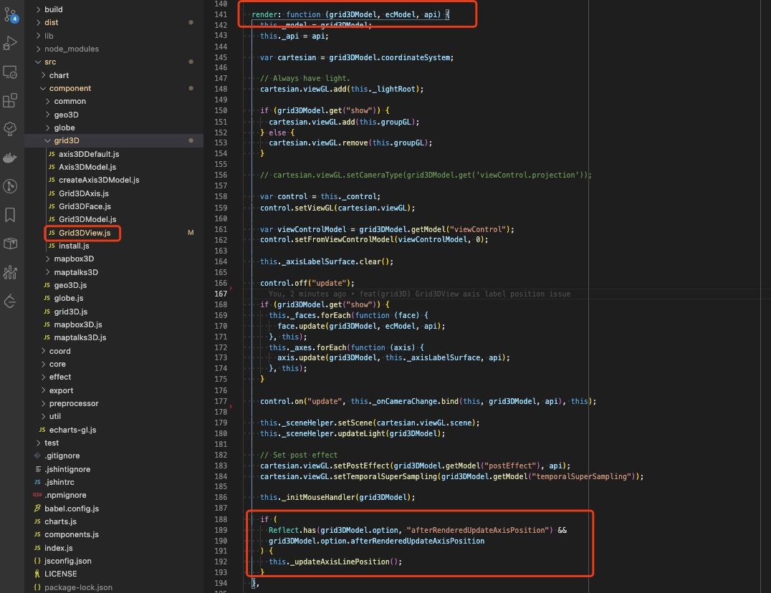Open Grid3DFace.js file

tap(114, 206)
